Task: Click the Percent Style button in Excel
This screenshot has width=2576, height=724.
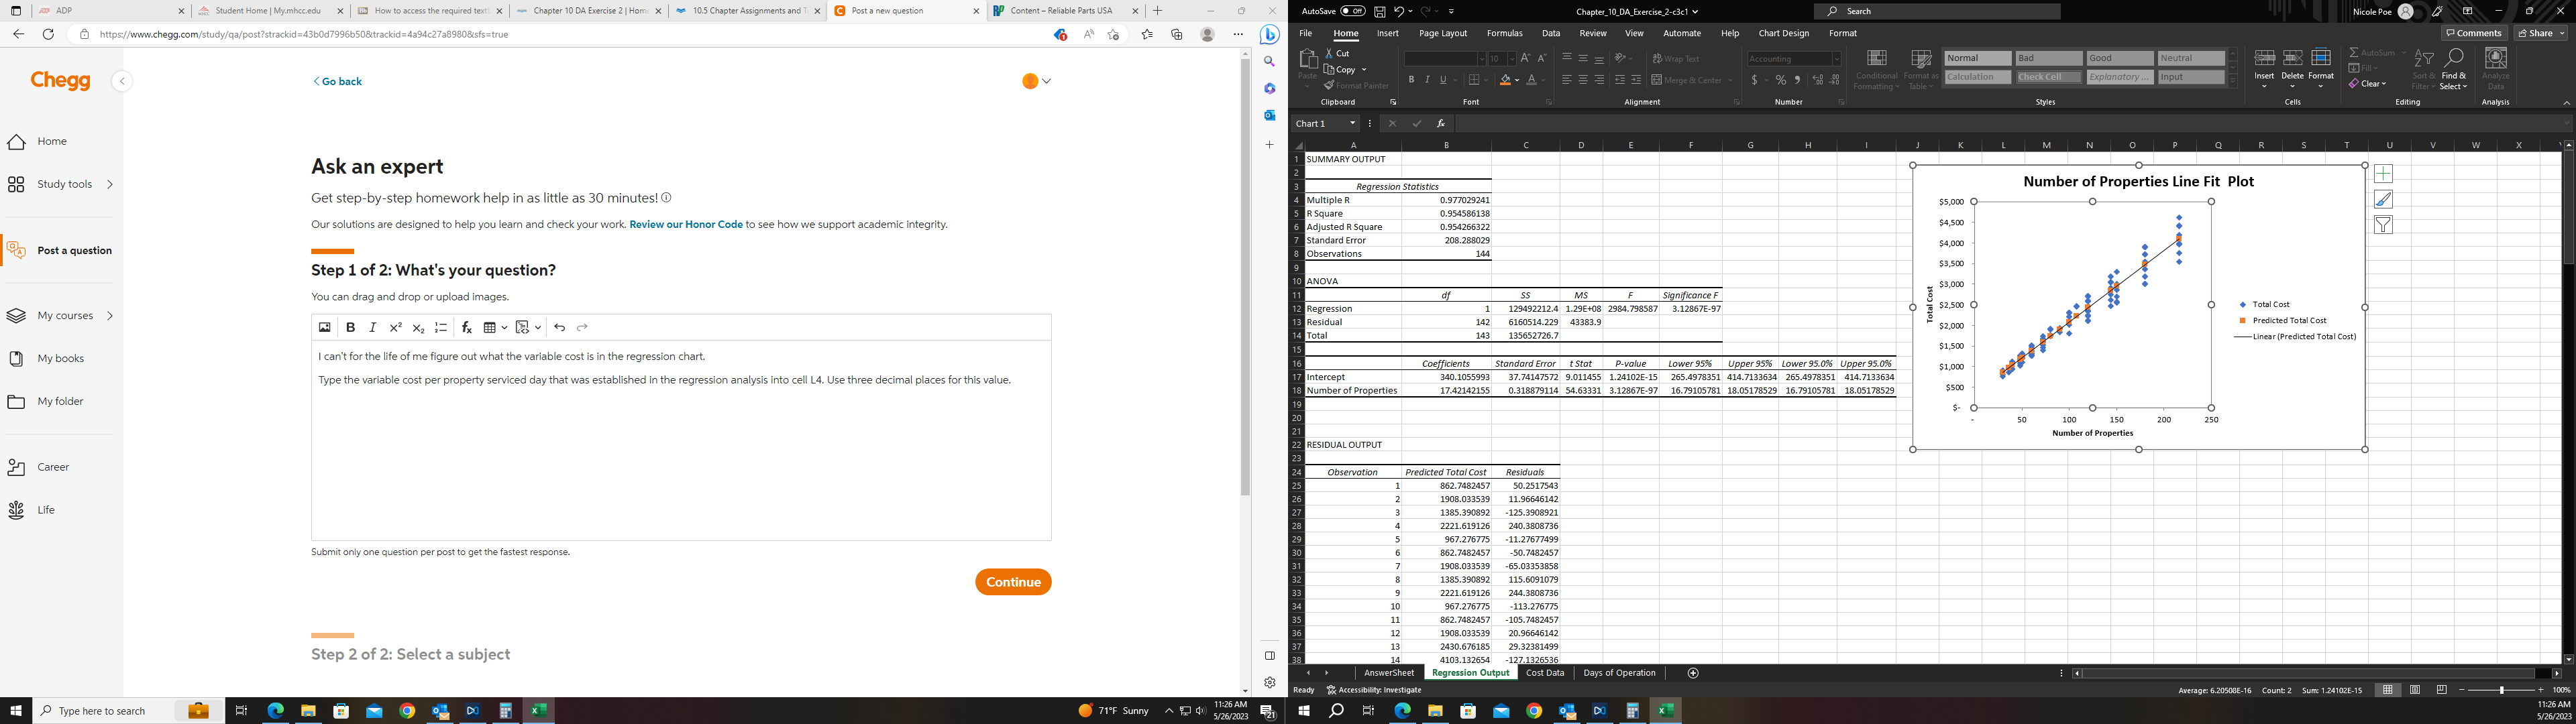Action: [x=1781, y=80]
